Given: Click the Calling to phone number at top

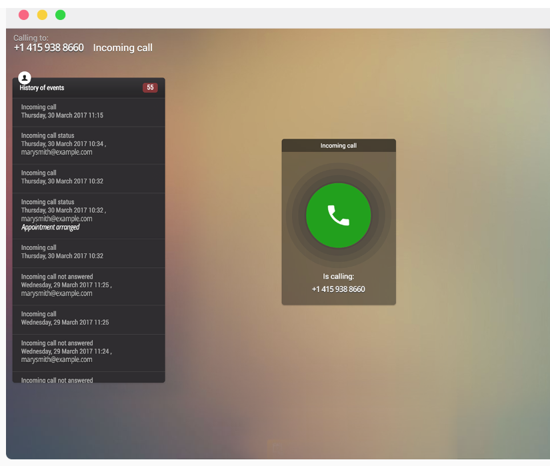Looking at the screenshot, I should click(x=49, y=48).
